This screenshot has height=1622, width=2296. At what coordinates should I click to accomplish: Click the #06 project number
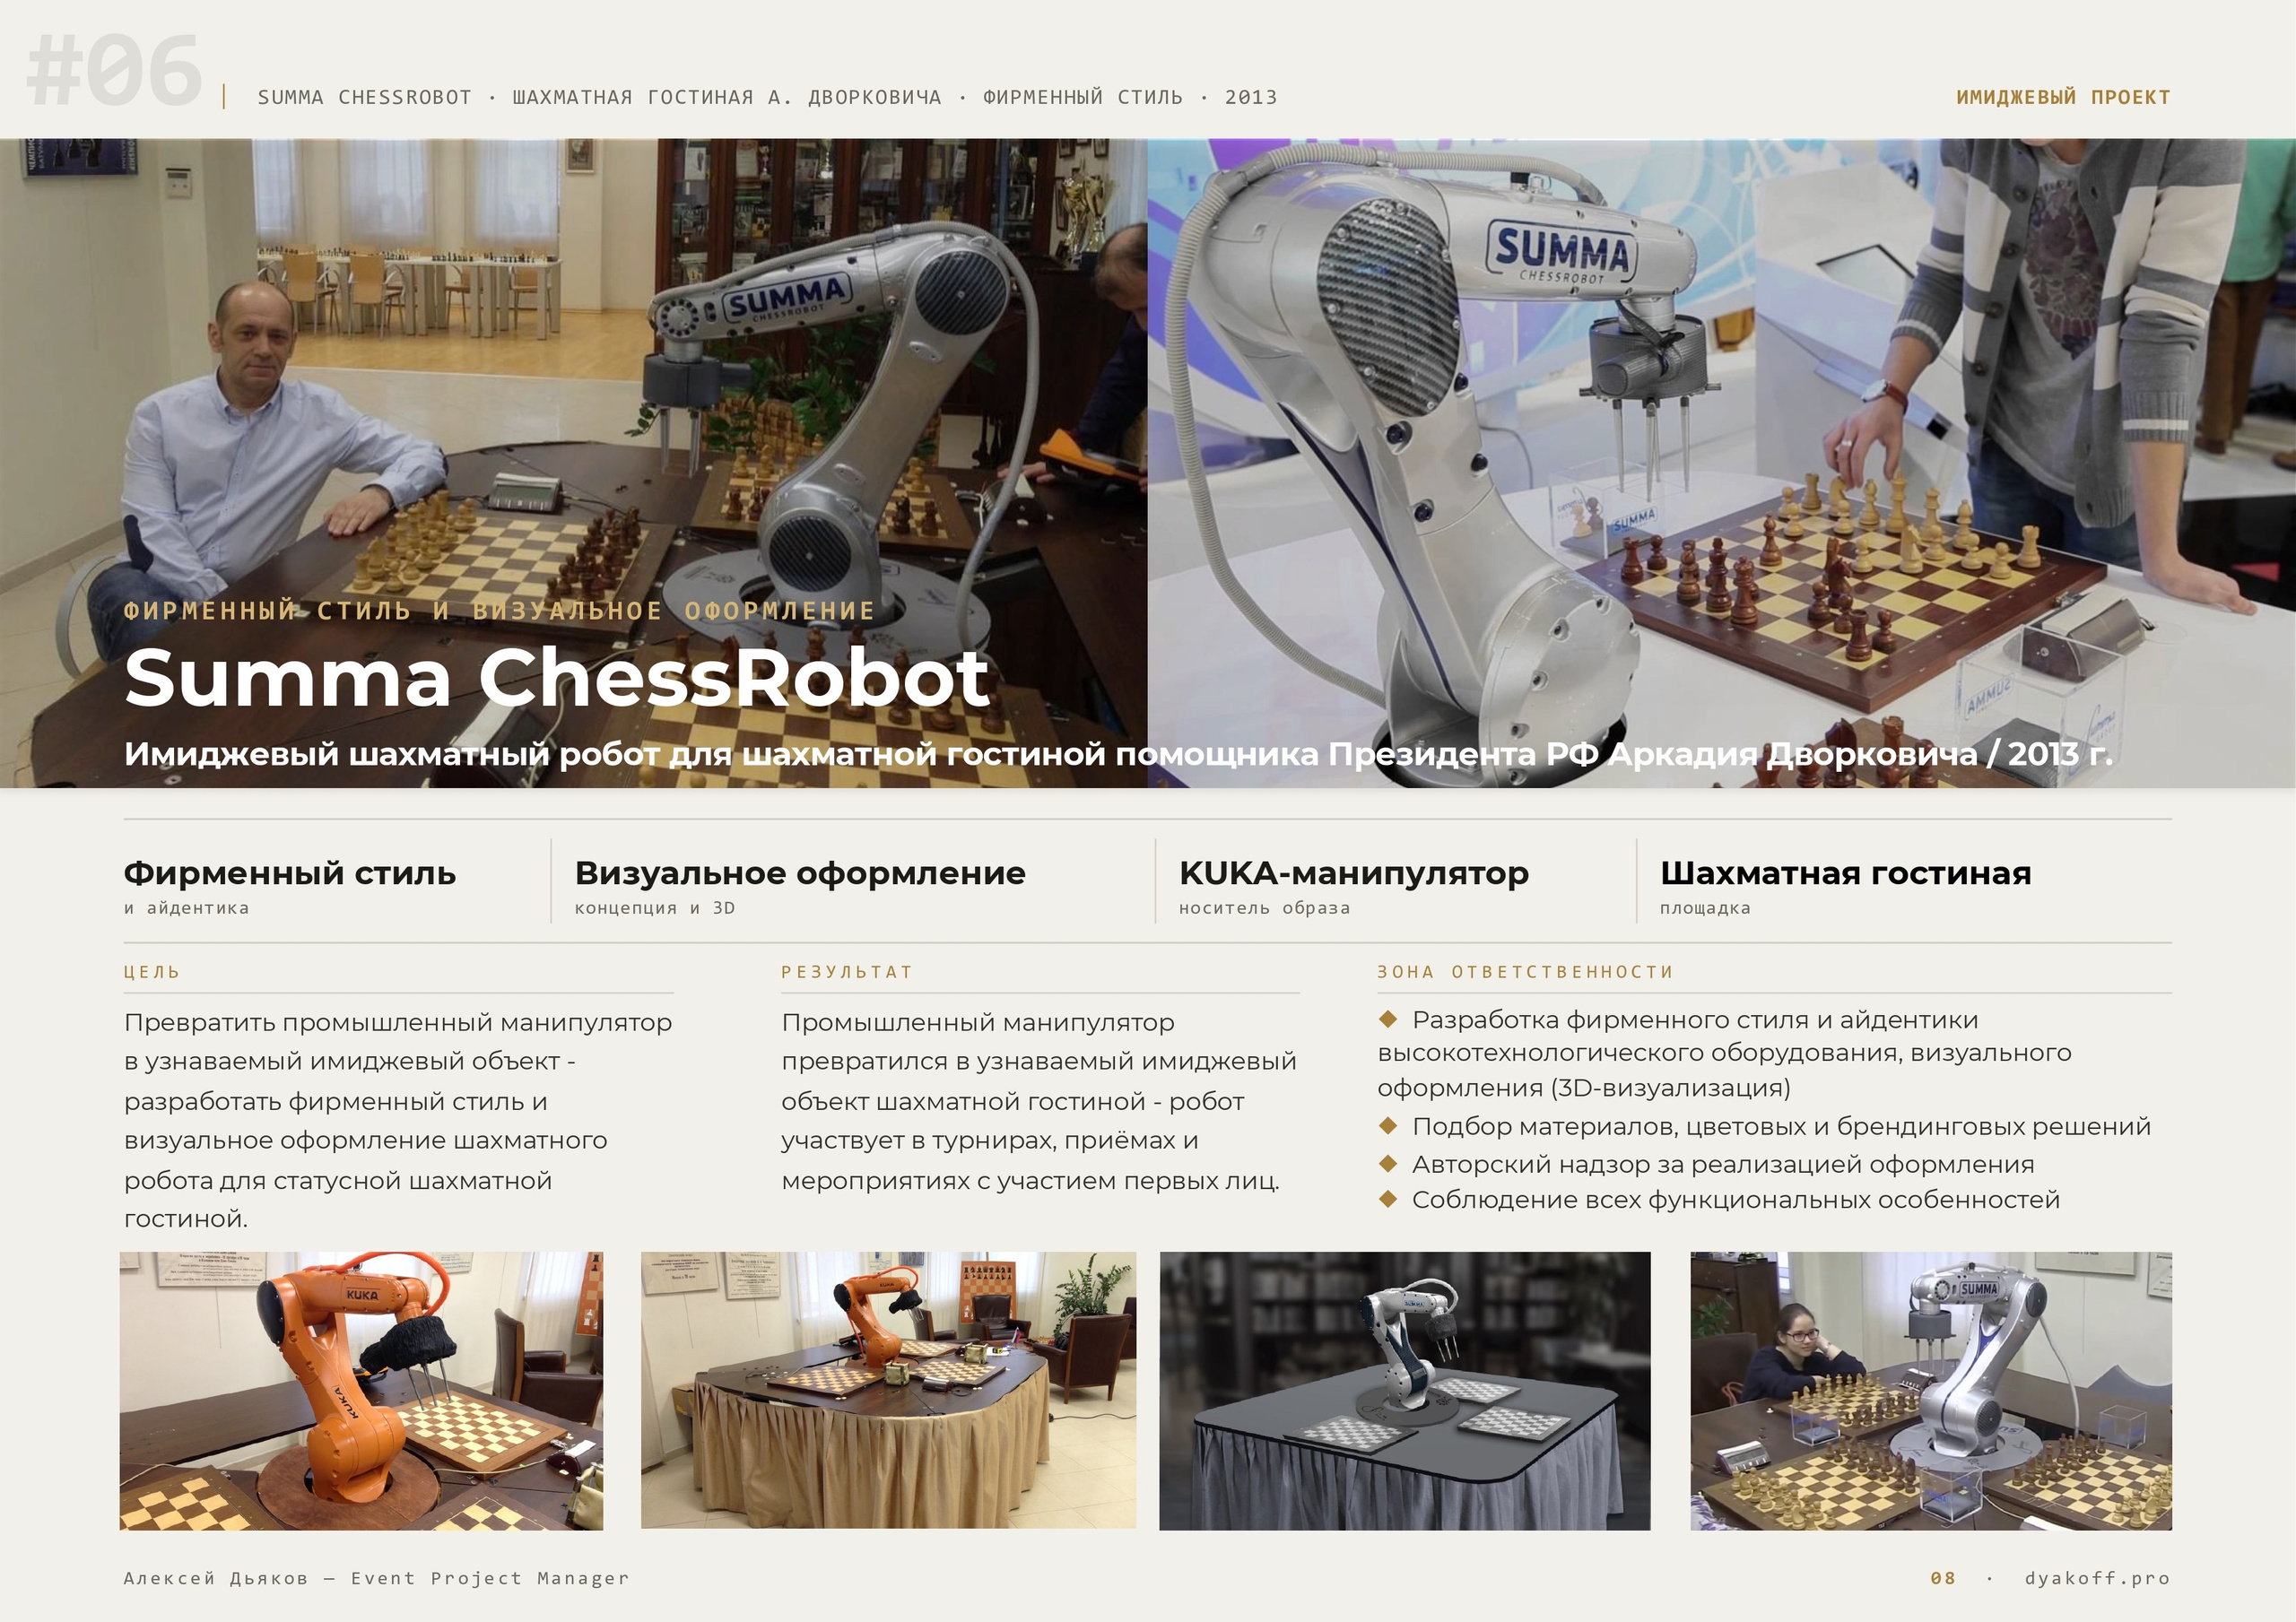click(114, 71)
